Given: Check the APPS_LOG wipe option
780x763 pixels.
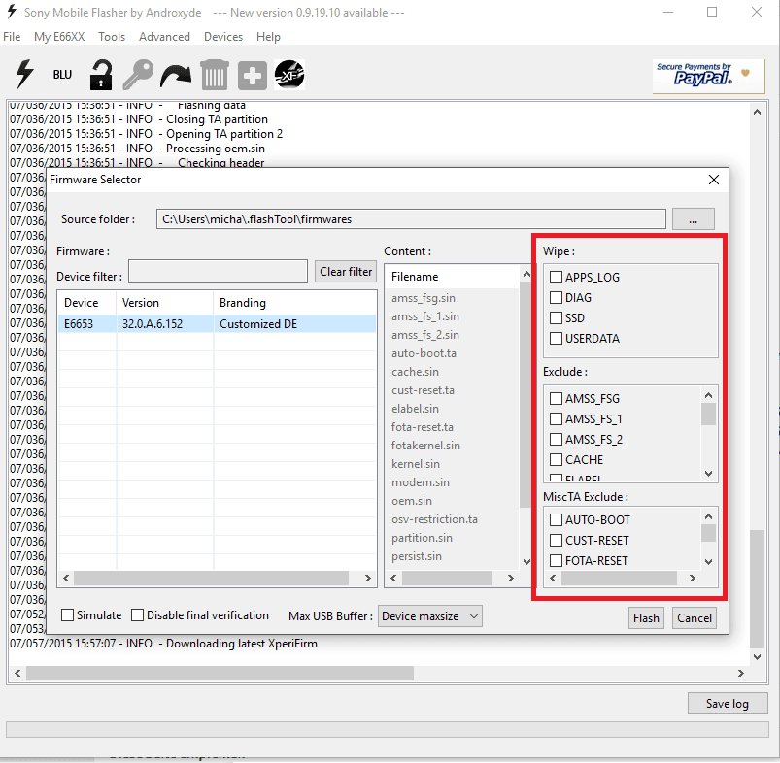Looking at the screenshot, I should pos(556,277).
